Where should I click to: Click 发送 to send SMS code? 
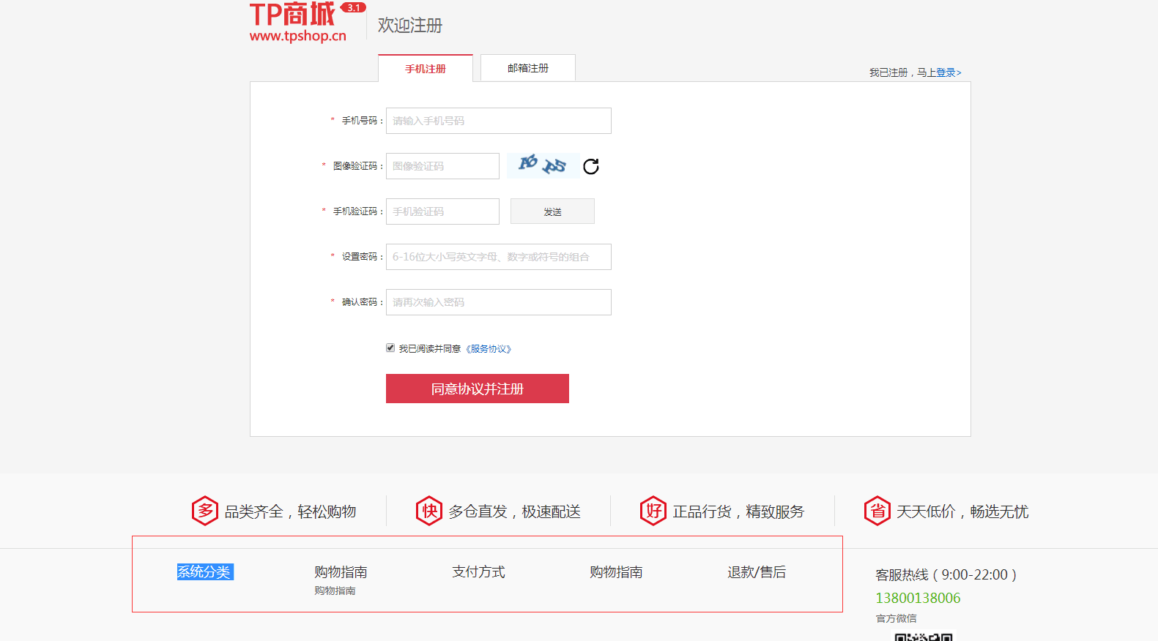point(552,211)
